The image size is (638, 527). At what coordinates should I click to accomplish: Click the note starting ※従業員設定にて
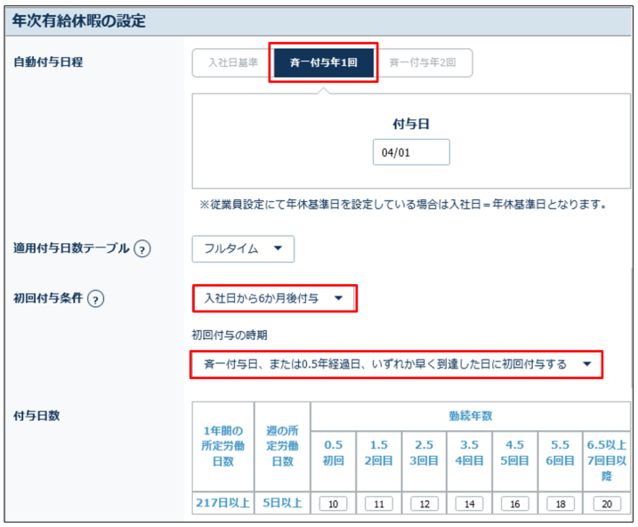point(403,204)
